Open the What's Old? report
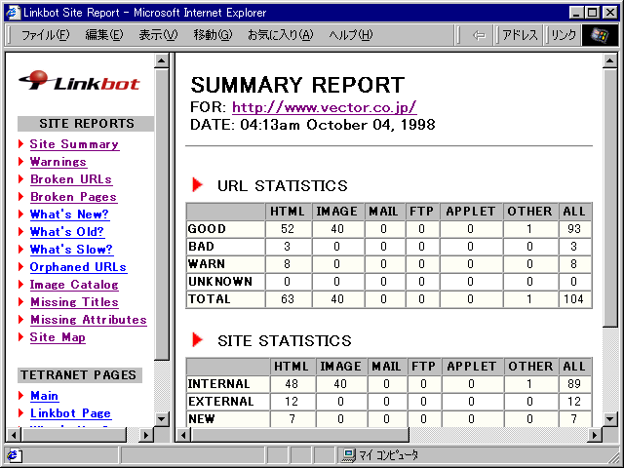Viewport: 624px width, 468px height. pyautogui.click(x=67, y=232)
